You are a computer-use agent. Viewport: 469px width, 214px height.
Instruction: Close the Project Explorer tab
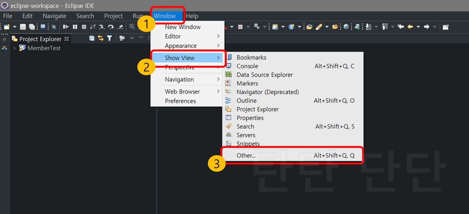pyautogui.click(x=66, y=39)
